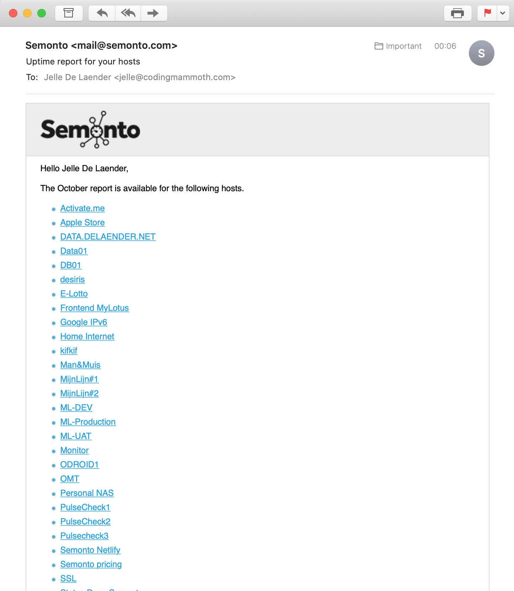Open the Semonto pricing link
Viewport: 514px width, 591px height.
[91, 564]
